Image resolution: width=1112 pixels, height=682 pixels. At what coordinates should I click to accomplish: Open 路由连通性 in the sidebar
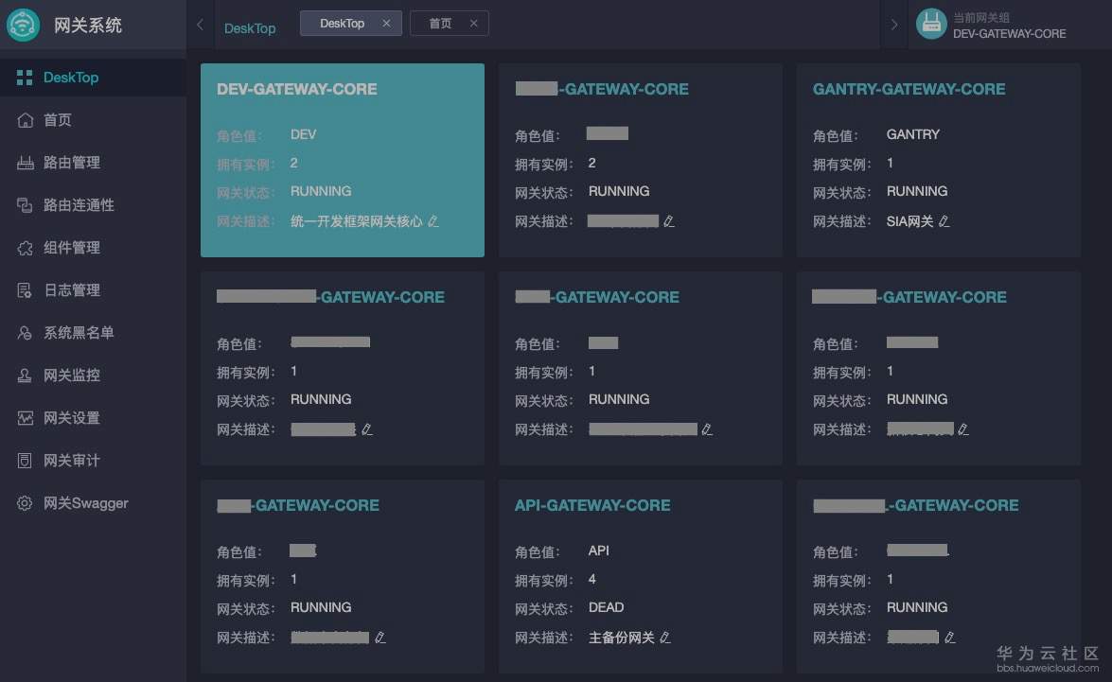[x=93, y=205]
